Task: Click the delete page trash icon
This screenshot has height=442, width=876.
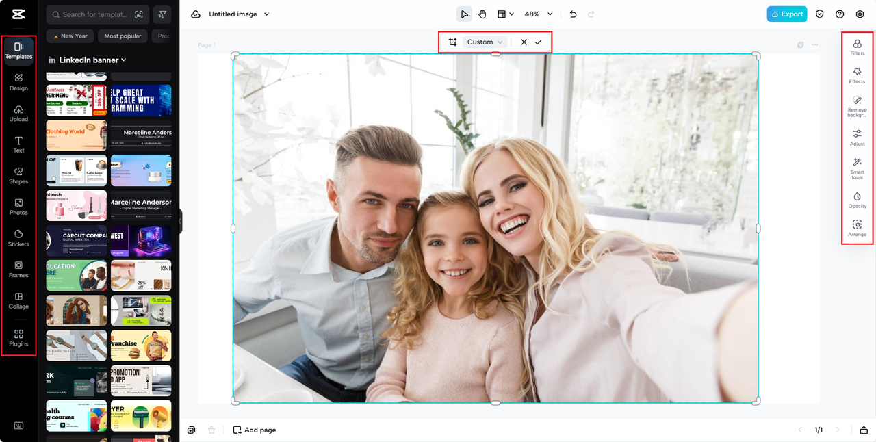Action: click(x=211, y=430)
